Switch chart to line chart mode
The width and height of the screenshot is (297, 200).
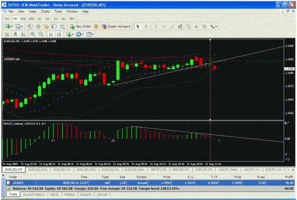tap(23, 34)
